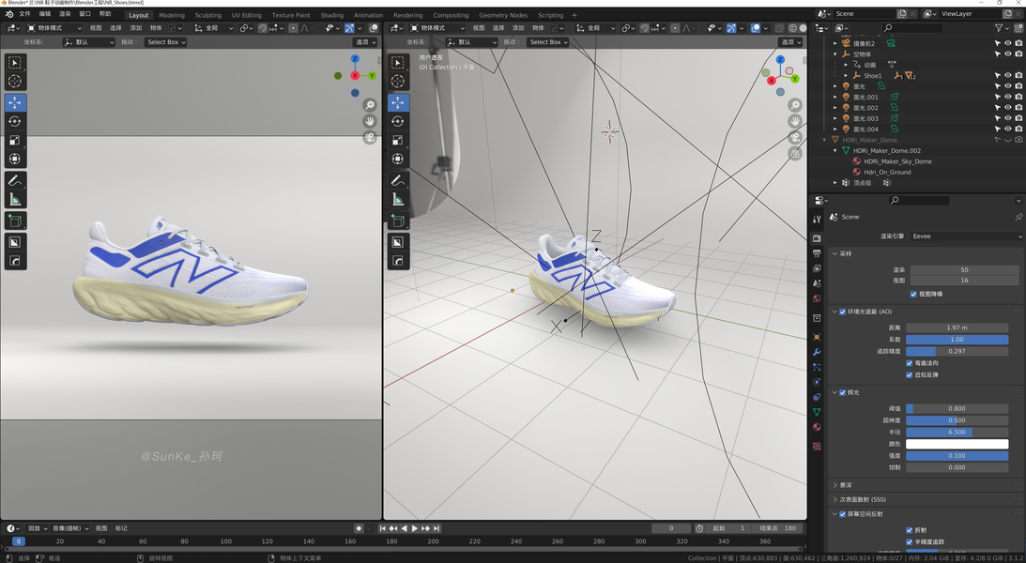Viewport: 1026px width, 563px height.
Task: Select the Select Box tool in left viewport
Action: tap(14, 62)
